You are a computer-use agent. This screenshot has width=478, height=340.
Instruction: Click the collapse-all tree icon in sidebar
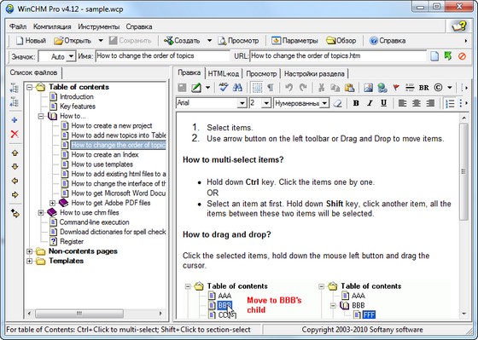point(15,101)
